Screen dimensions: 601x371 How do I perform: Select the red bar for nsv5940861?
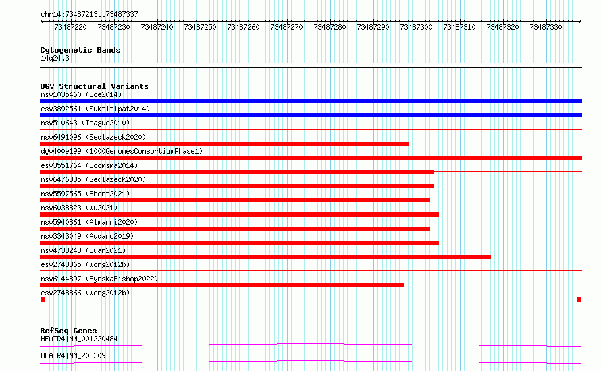[235, 229]
